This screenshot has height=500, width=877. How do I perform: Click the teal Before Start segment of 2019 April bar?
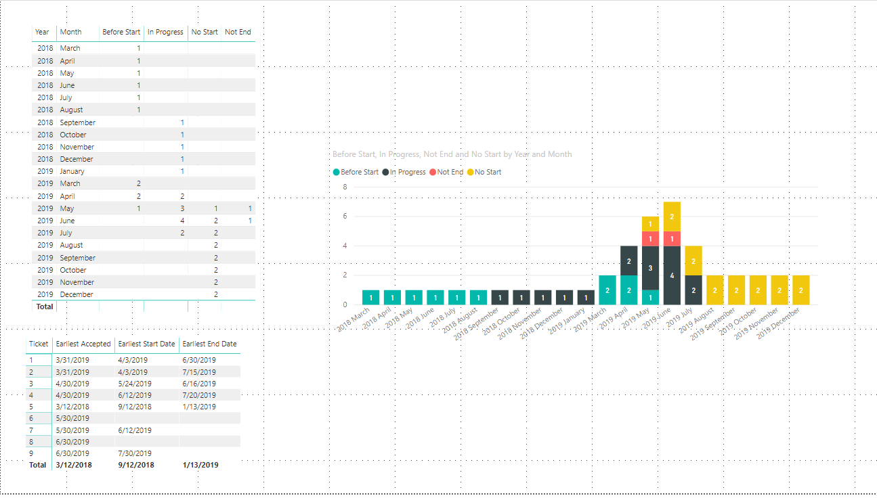point(629,290)
